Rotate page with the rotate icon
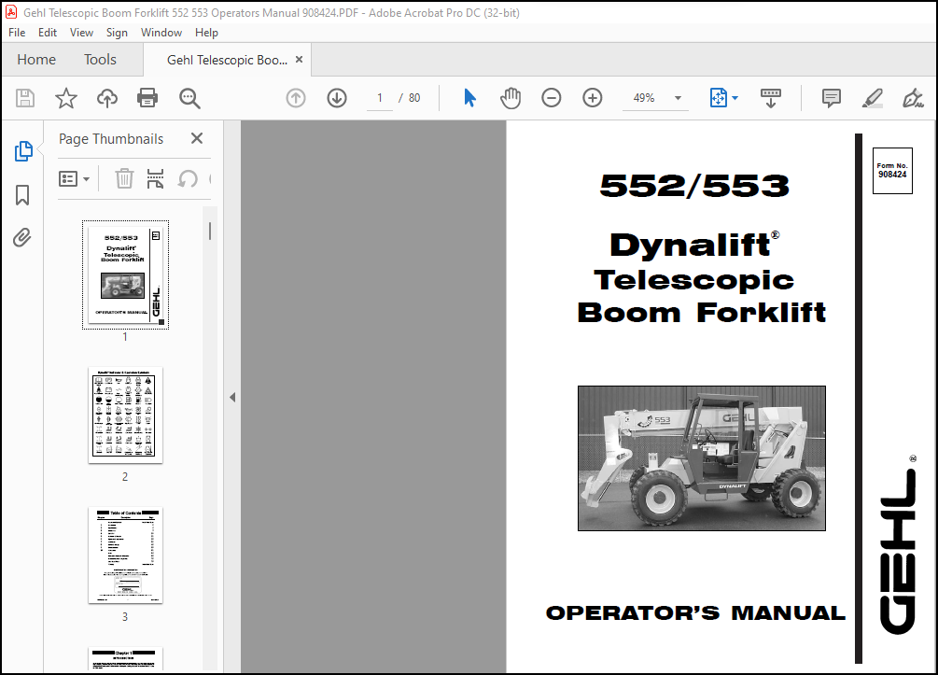 coord(188,178)
